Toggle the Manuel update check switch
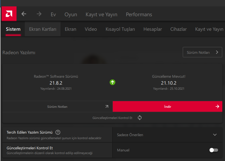Image resolution: width=225 pixels, height=161 pixels. (x=214, y=150)
